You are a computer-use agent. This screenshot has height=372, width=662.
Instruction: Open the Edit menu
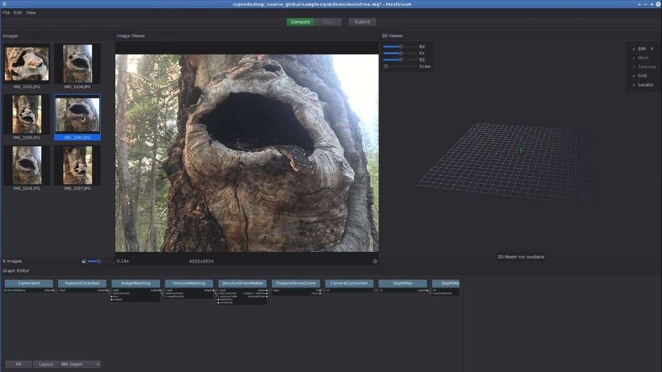(18, 12)
